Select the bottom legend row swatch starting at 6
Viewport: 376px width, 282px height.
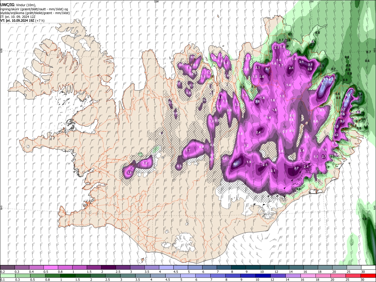(x=203, y=276)
